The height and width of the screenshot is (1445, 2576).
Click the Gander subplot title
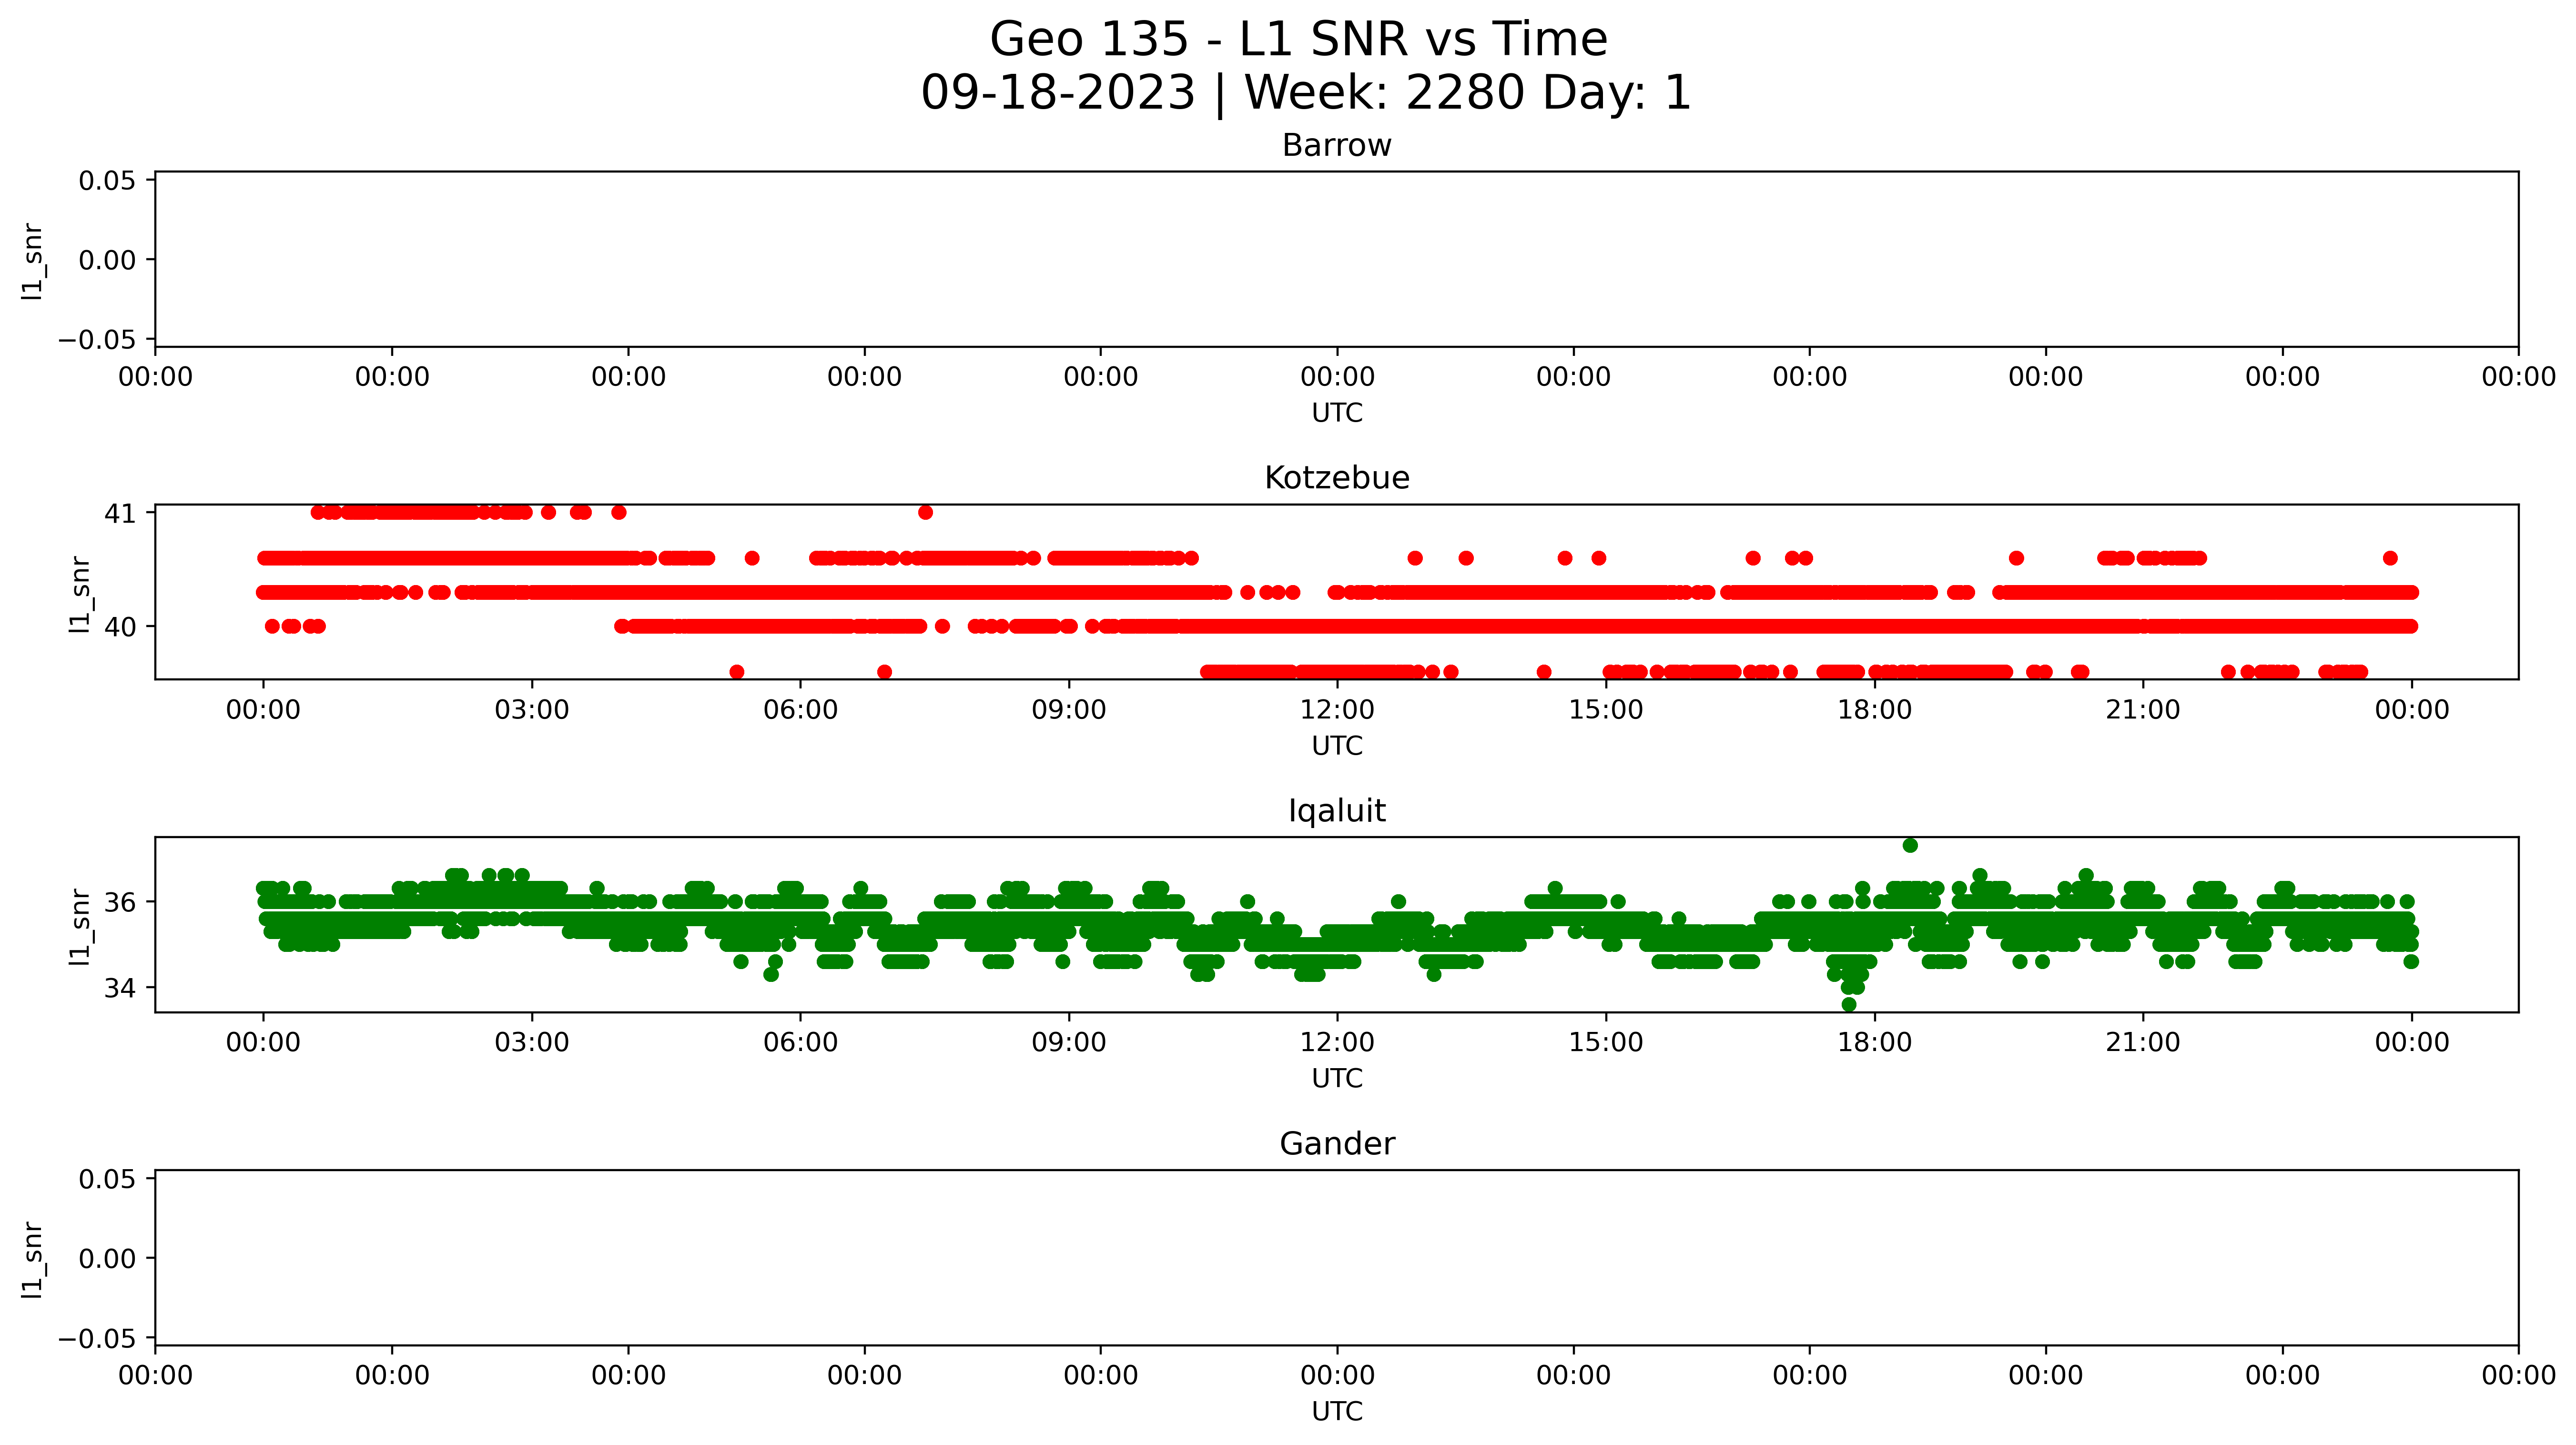1336,1144
